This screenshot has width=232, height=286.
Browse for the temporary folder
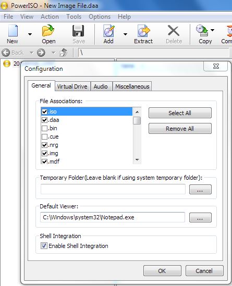point(200,189)
